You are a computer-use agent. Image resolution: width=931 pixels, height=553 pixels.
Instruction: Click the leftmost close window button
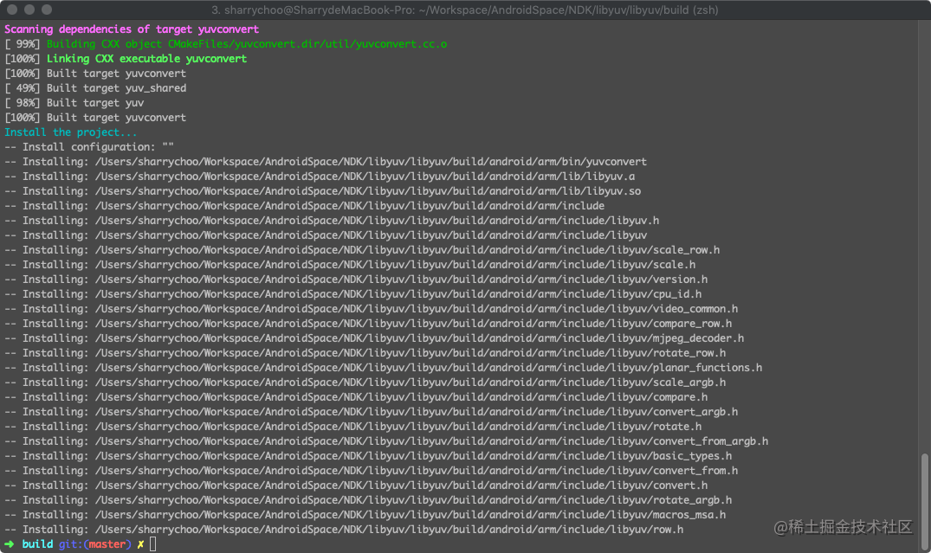11,10
